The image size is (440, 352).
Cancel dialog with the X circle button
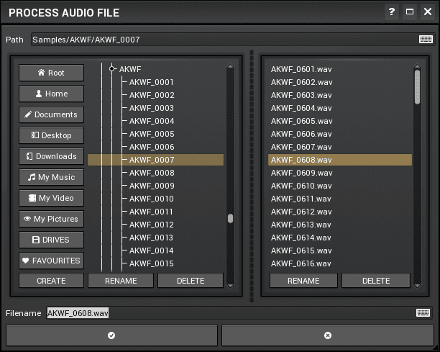(x=328, y=335)
